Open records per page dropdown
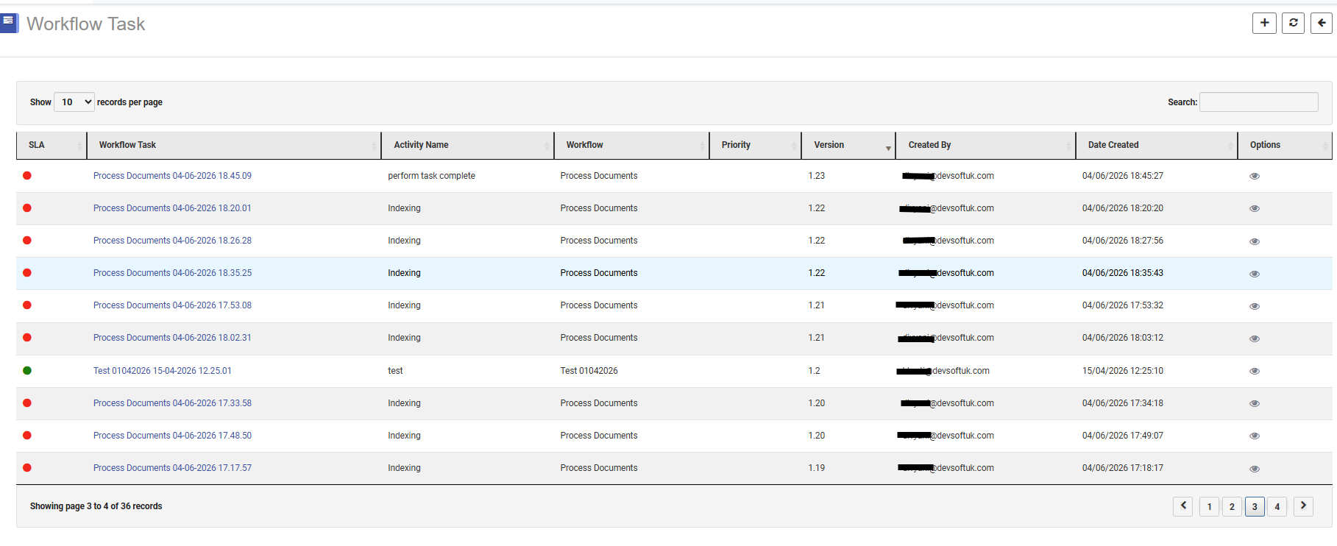Viewport: 1337px width, 546px height. pos(74,102)
